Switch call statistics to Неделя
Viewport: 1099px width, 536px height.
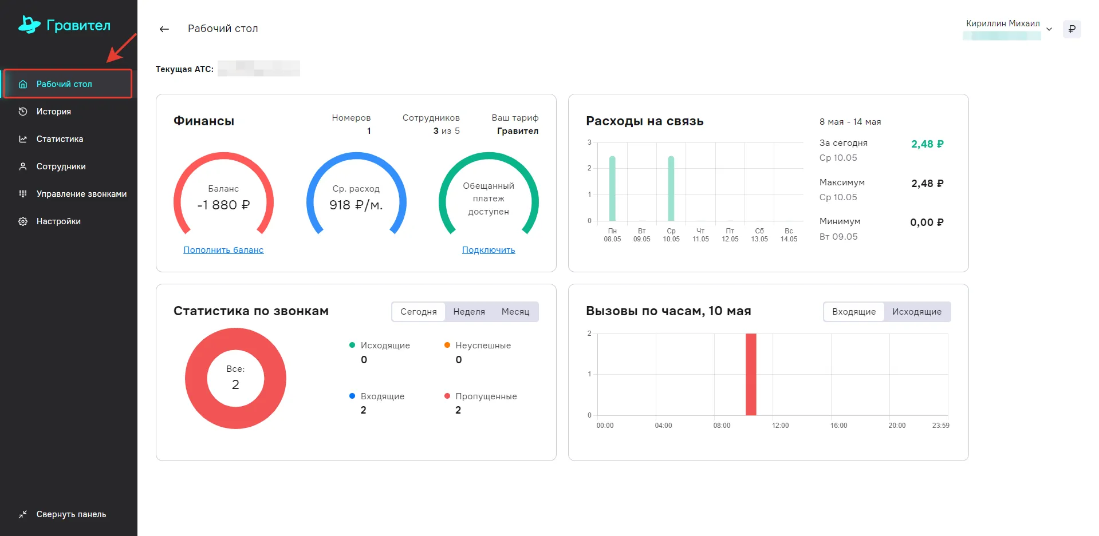[469, 312]
